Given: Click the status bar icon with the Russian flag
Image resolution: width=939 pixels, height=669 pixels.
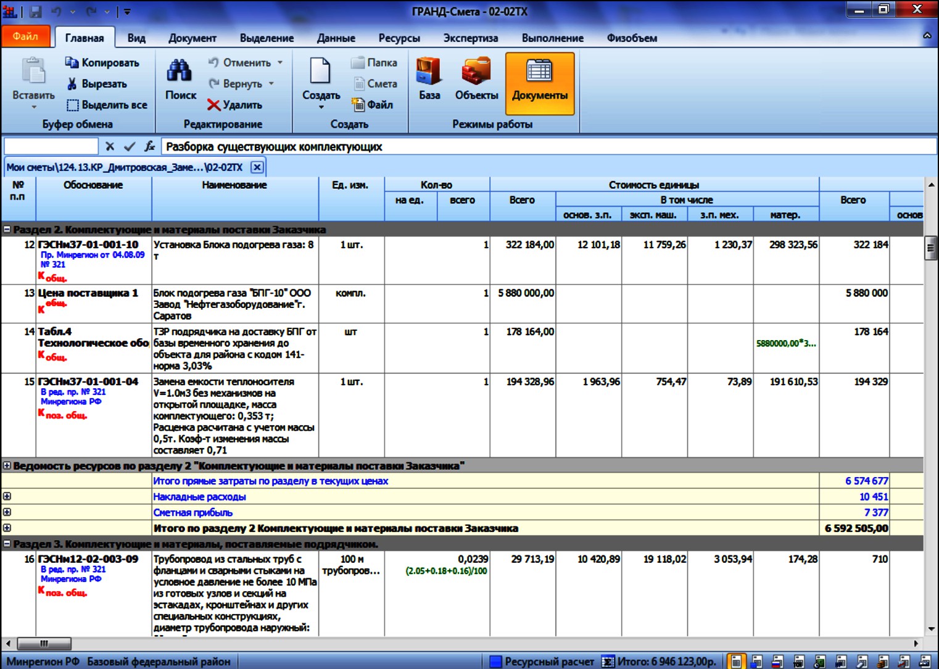Looking at the screenshot, I should (777, 662).
